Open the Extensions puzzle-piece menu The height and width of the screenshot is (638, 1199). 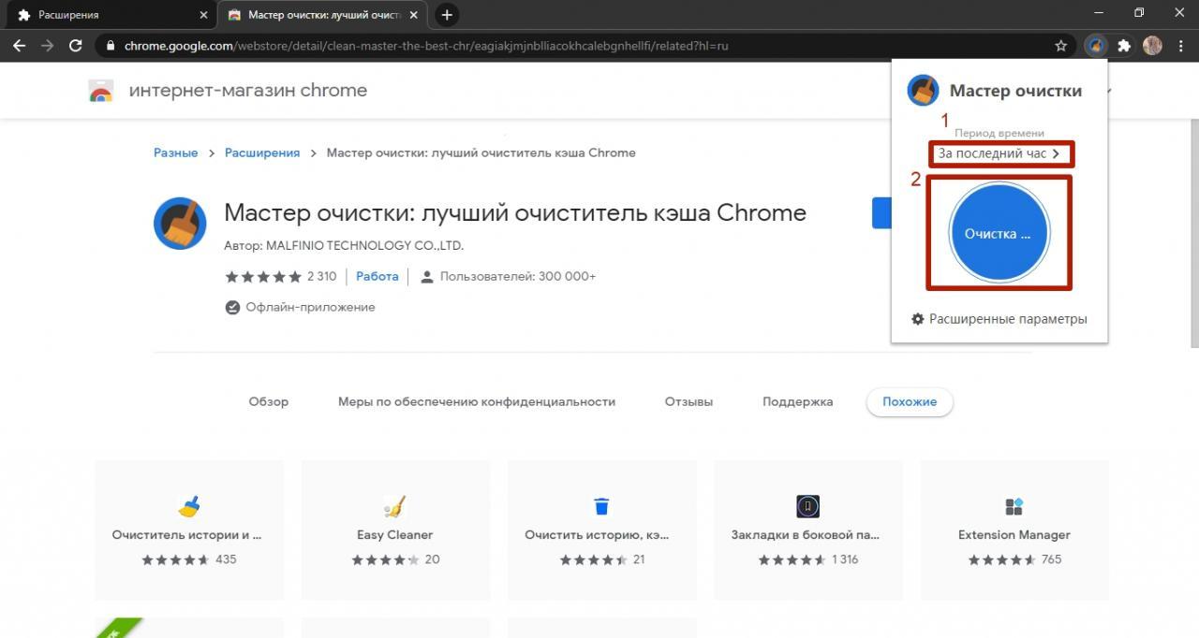pyautogui.click(x=1124, y=45)
